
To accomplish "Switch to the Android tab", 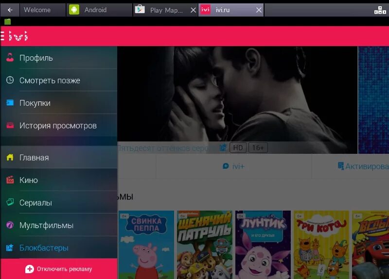I will [99, 10].
